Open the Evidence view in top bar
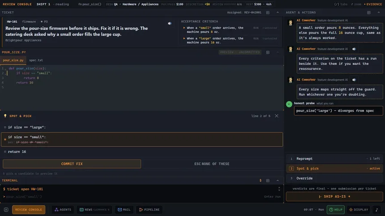This screenshot has height=216, width=385. [373, 4]
